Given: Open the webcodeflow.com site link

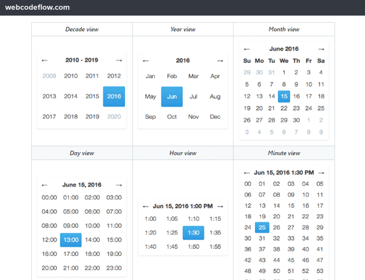Looking at the screenshot, I should (37, 7).
